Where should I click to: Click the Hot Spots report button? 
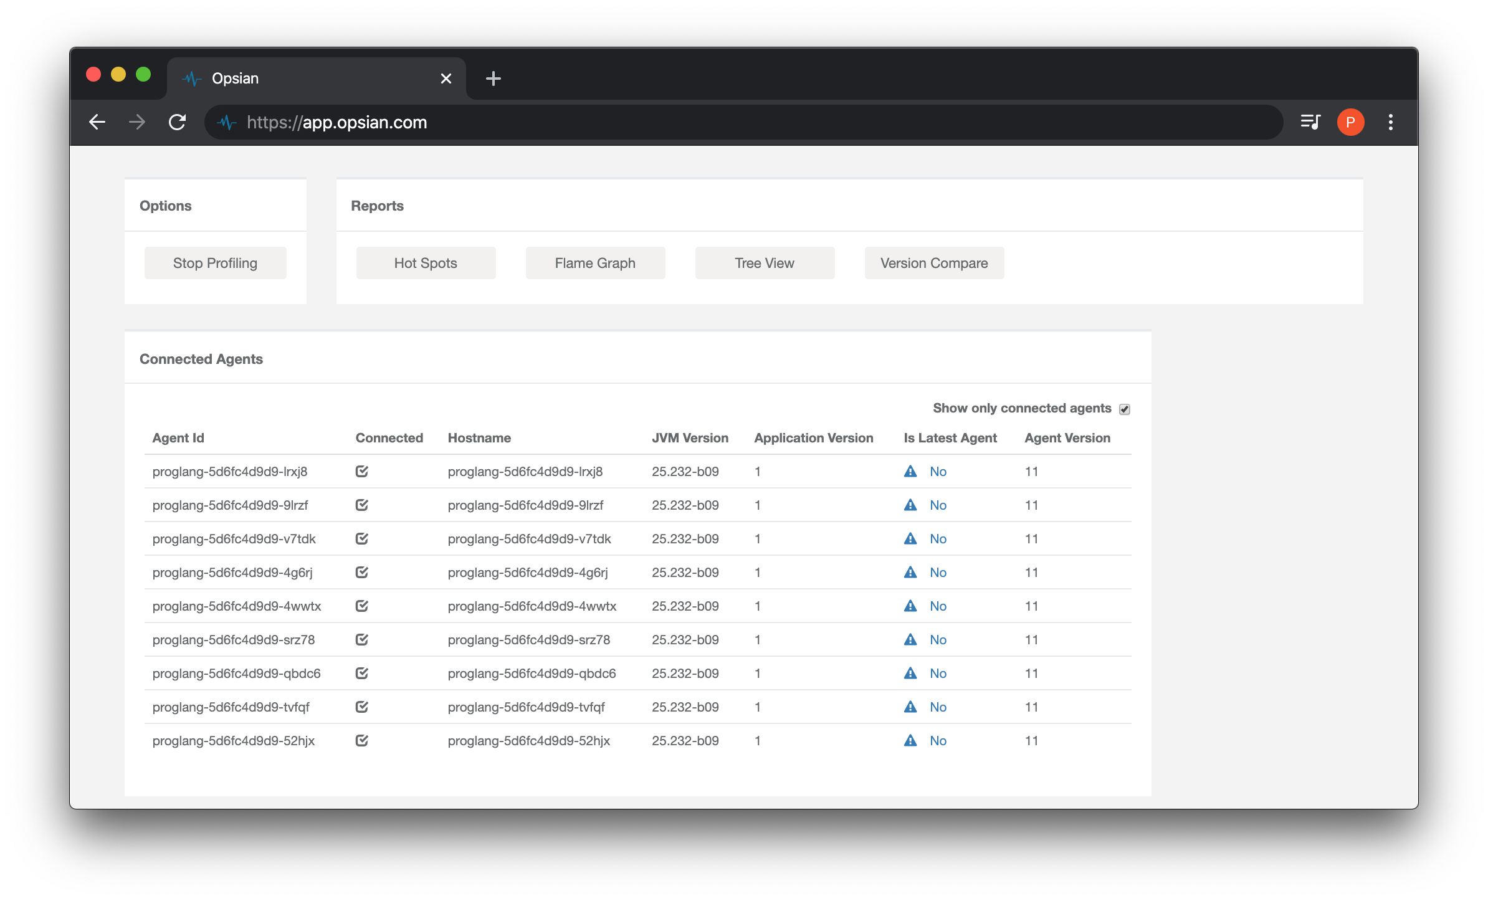click(425, 262)
